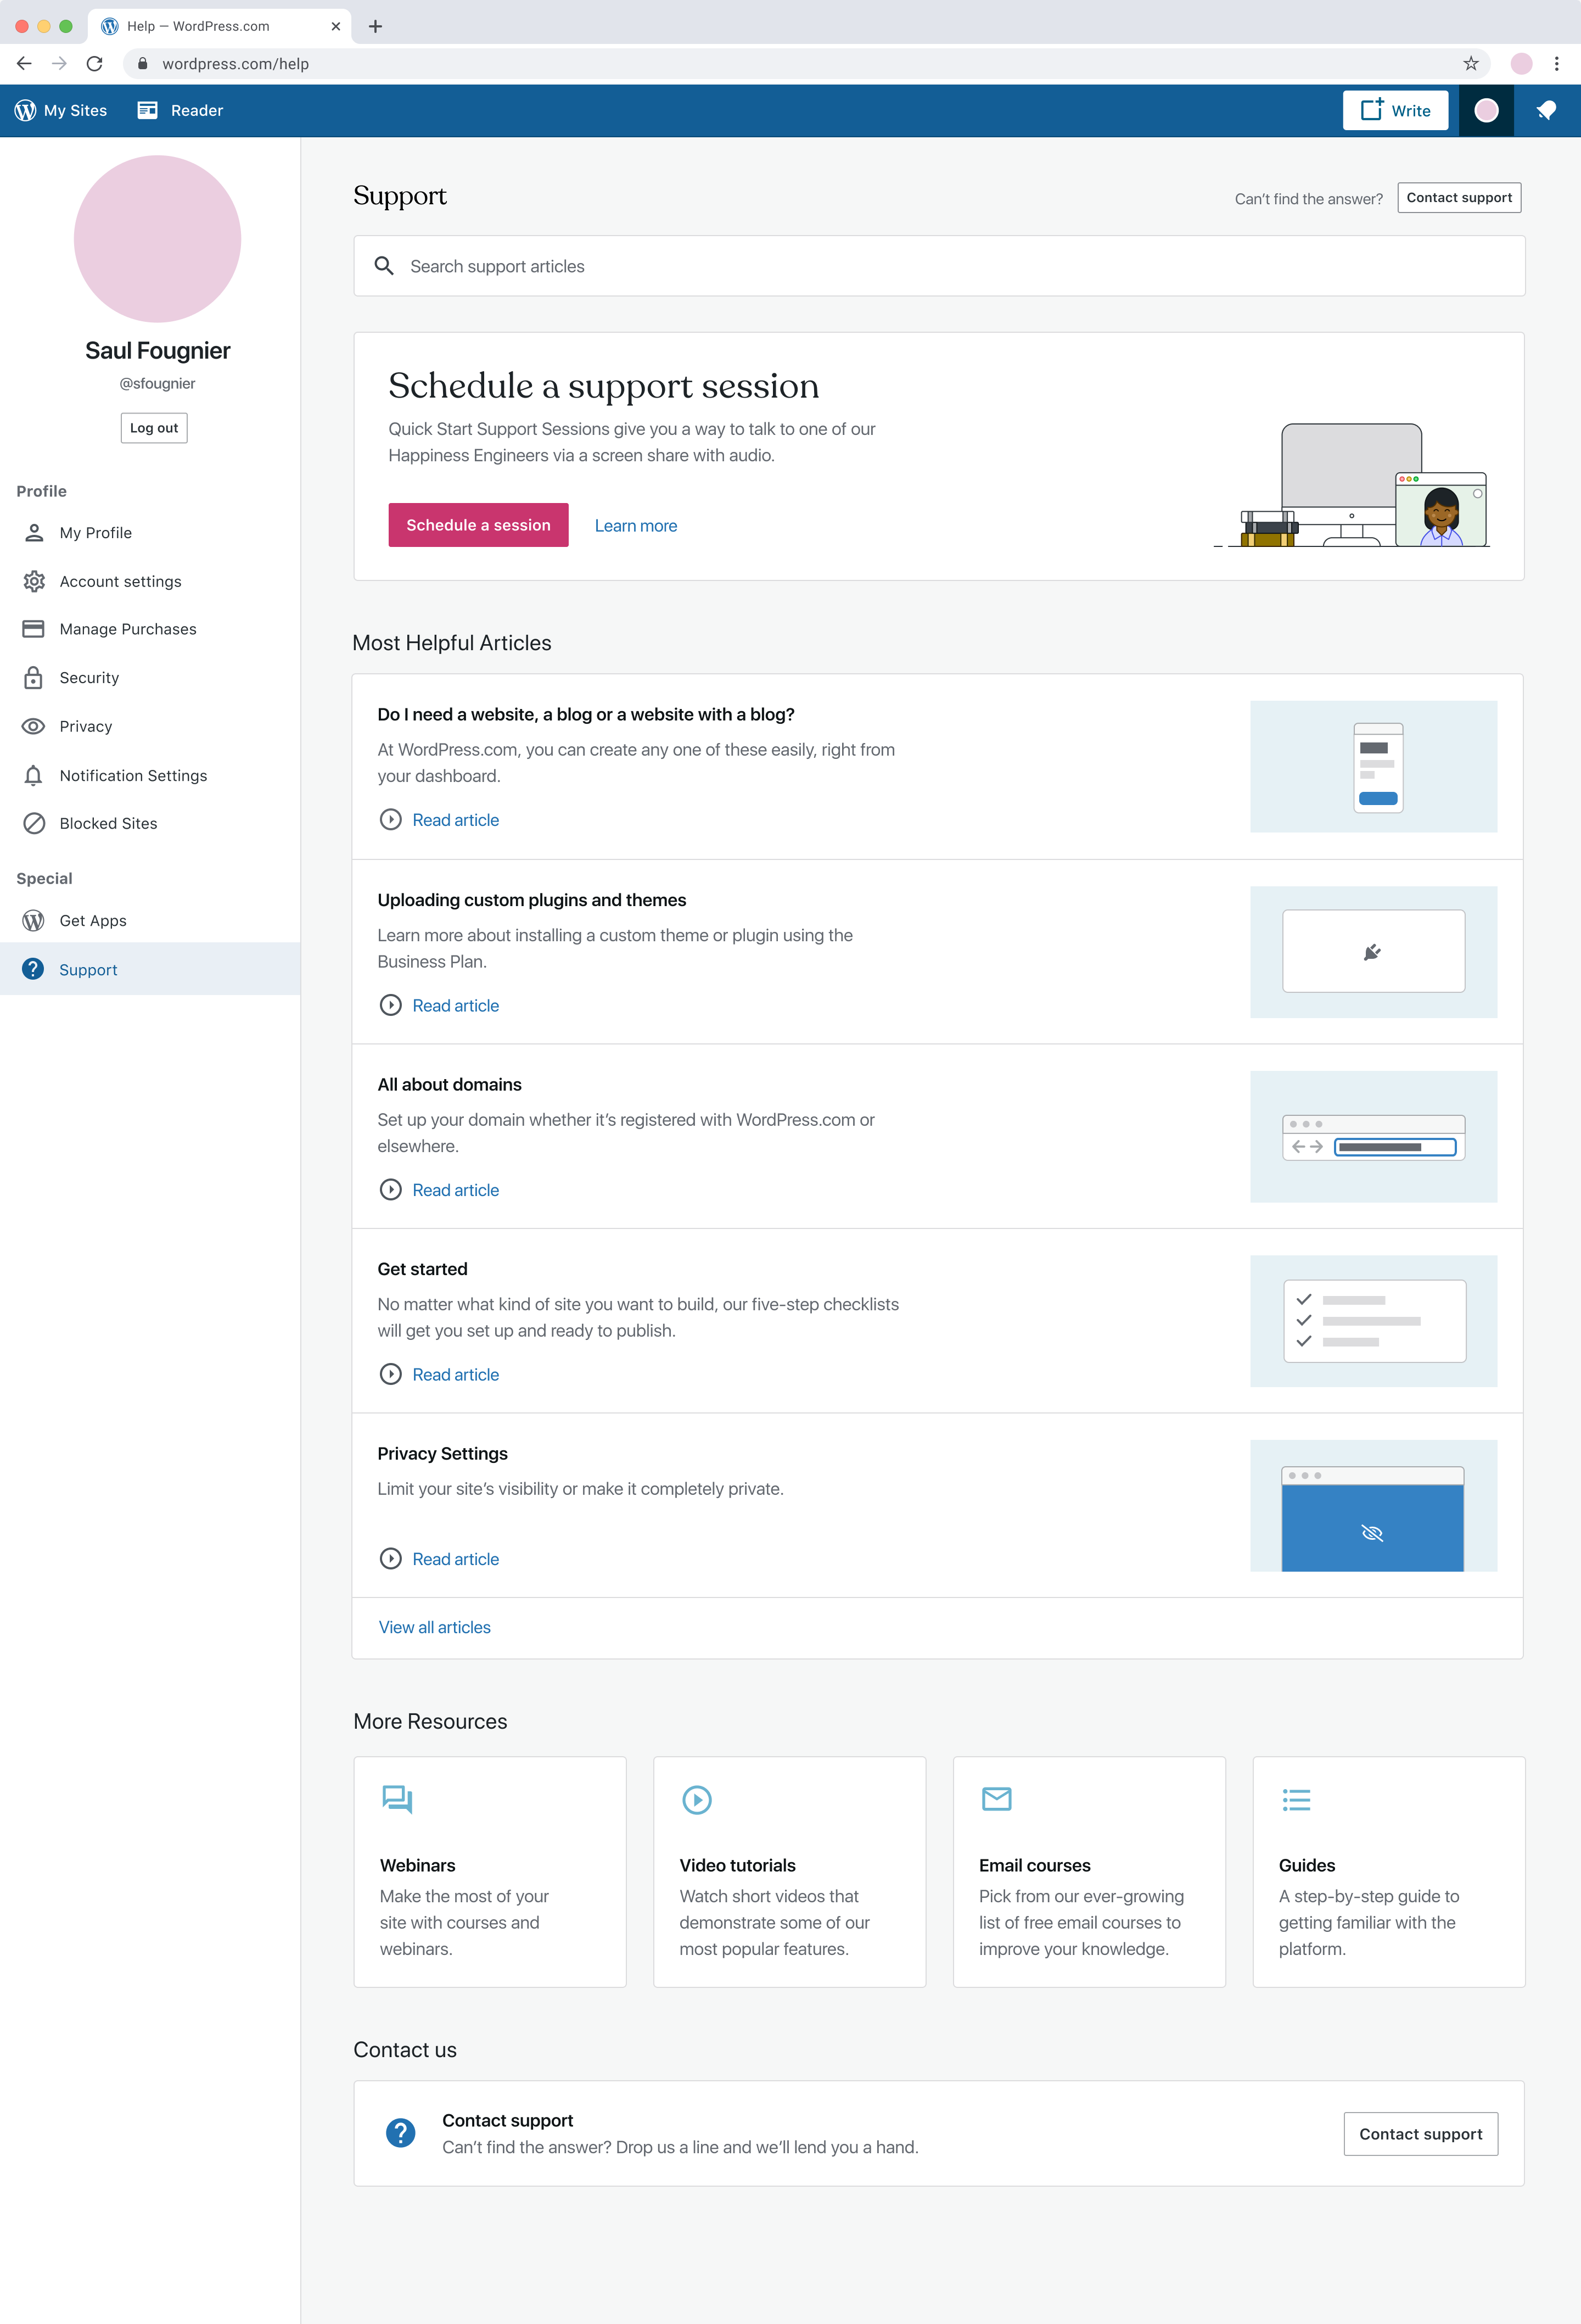The width and height of the screenshot is (1581, 2324).
Task: Click the Video tutorials play icon
Action: click(697, 1800)
